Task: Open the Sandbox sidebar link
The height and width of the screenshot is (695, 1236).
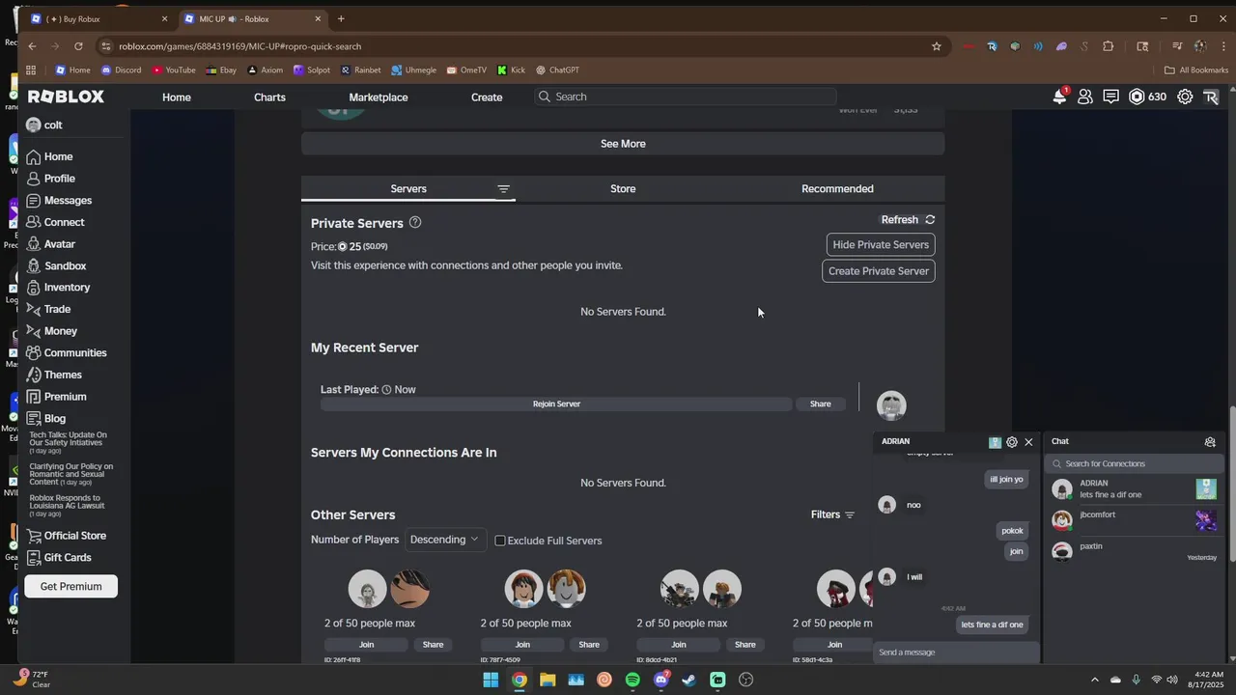Action: (x=65, y=265)
